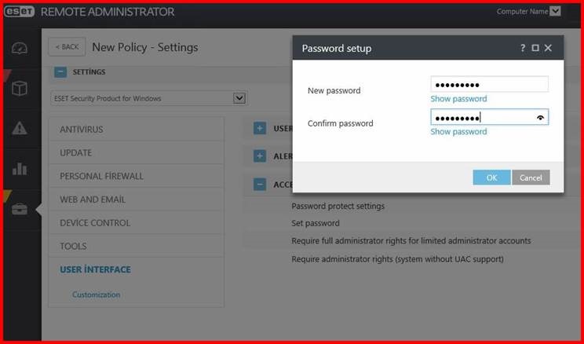Open the Dashboard gauge icon in sidebar
Image resolution: width=584 pixels, height=344 pixels.
pos(20,49)
